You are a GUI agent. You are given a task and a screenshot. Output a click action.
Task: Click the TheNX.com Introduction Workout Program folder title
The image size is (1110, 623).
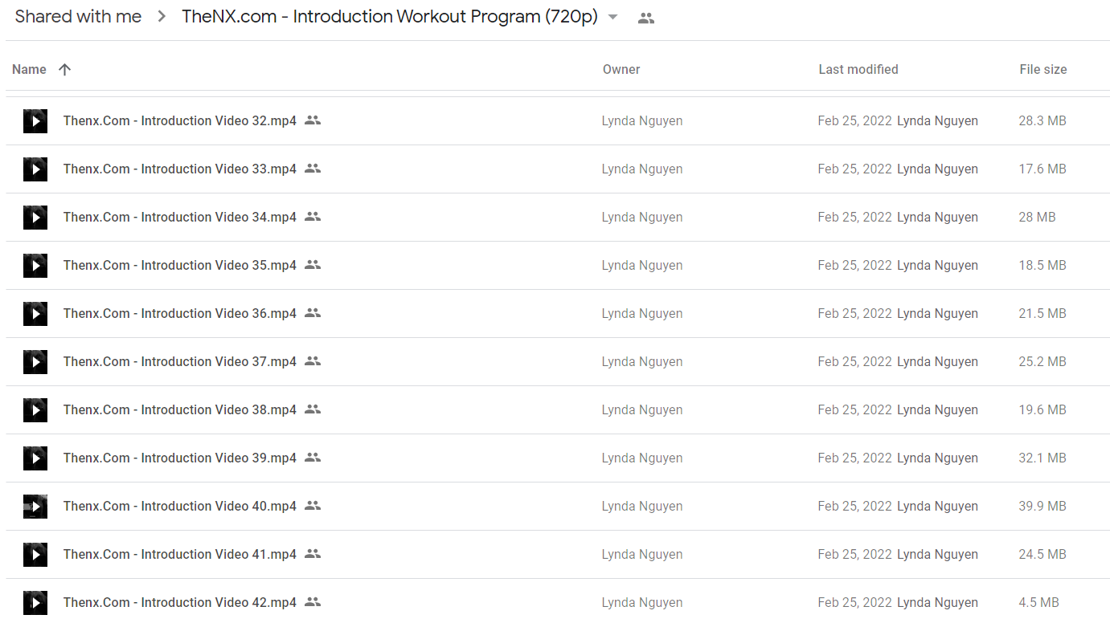pos(390,17)
